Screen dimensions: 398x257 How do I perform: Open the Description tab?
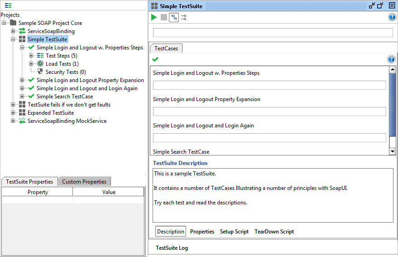click(171, 231)
